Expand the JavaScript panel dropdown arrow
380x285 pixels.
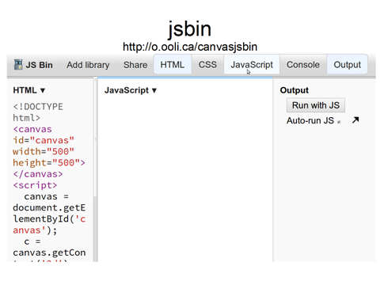(x=154, y=90)
